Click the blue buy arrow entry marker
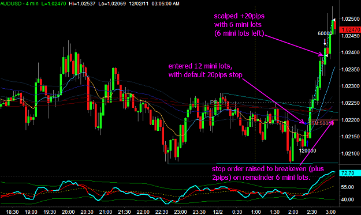Screen dimensions: 361x215 click(307, 144)
